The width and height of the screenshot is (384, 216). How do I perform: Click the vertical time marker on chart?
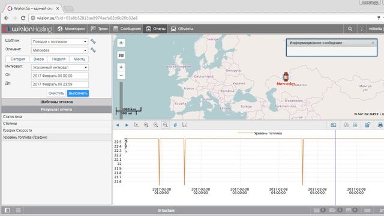pyautogui.click(x=335, y=168)
